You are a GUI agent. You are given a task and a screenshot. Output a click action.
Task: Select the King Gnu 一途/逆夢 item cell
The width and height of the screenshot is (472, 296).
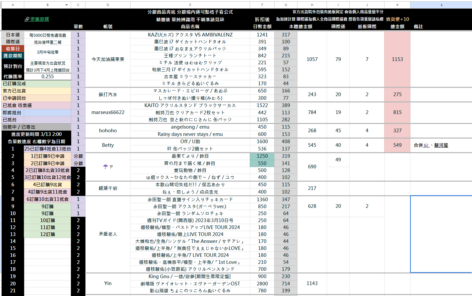coord(190,276)
